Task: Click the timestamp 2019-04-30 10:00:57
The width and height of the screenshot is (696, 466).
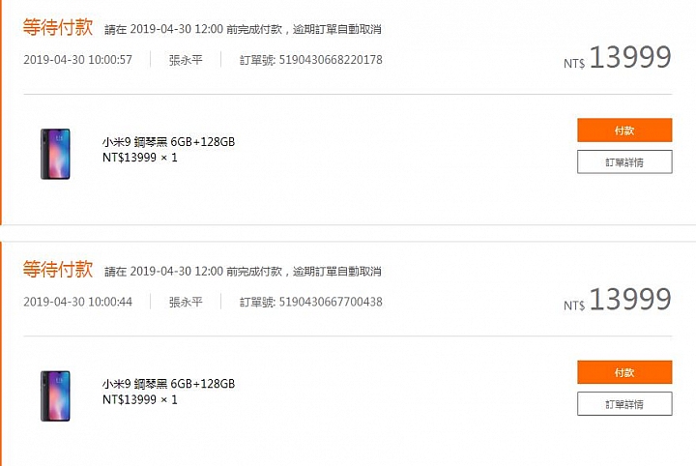Action: [77, 60]
